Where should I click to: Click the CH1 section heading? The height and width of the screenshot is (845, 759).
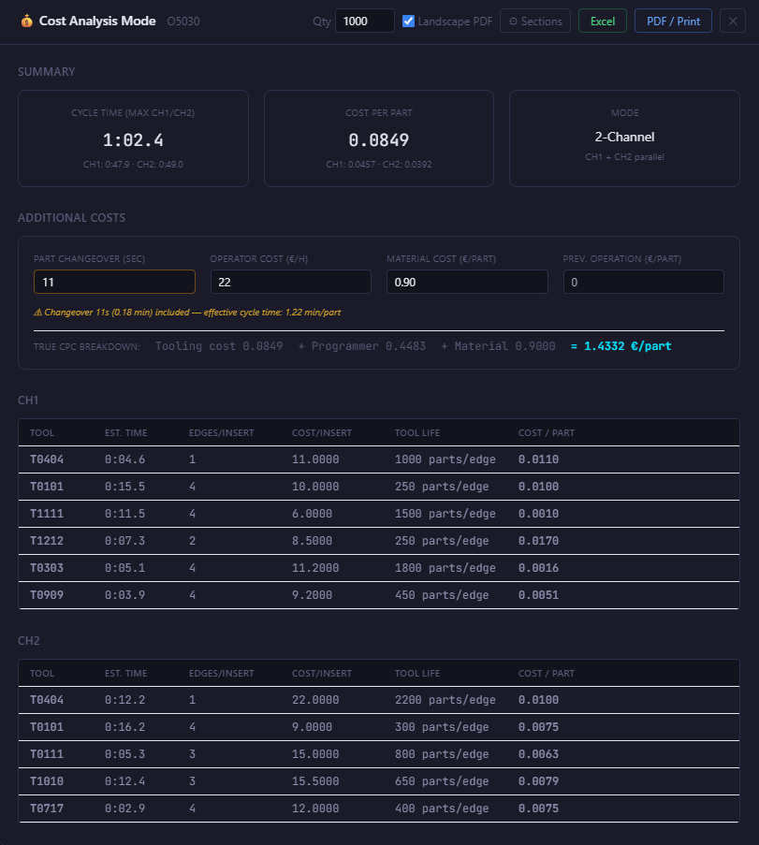28,401
